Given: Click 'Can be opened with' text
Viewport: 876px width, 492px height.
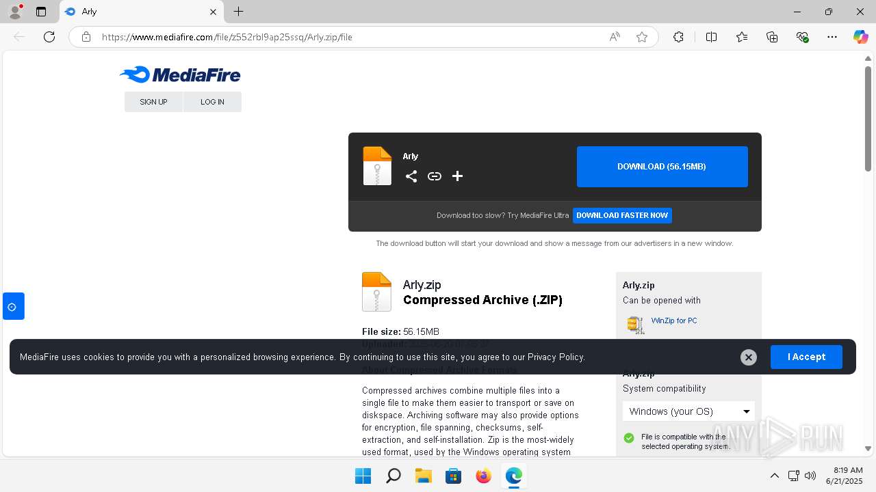Looking at the screenshot, I should tap(662, 301).
